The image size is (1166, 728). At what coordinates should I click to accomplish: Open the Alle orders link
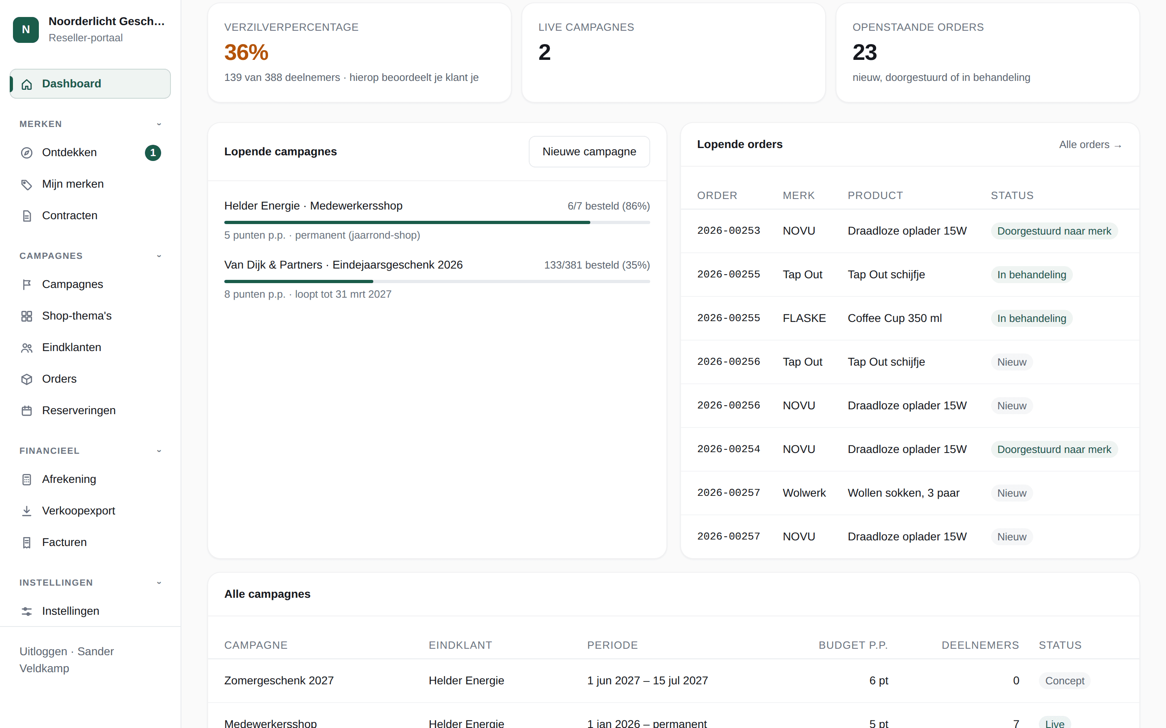tap(1090, 144)
